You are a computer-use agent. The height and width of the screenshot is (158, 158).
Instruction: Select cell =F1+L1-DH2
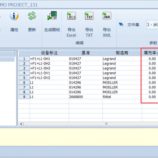coord(50,64)
